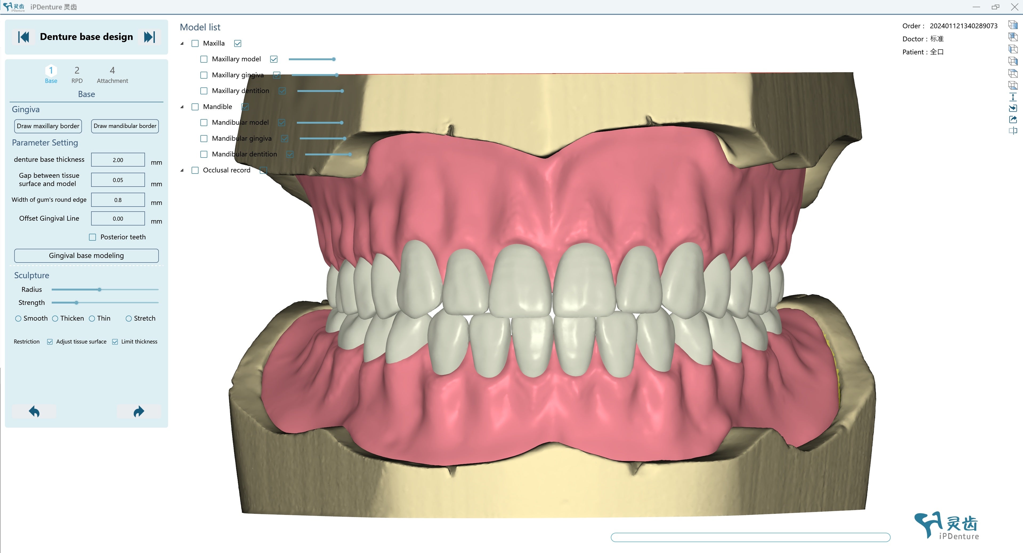Click the Sculpture Radius slider
The image size is (1023, 553).
tap(100, 290)
